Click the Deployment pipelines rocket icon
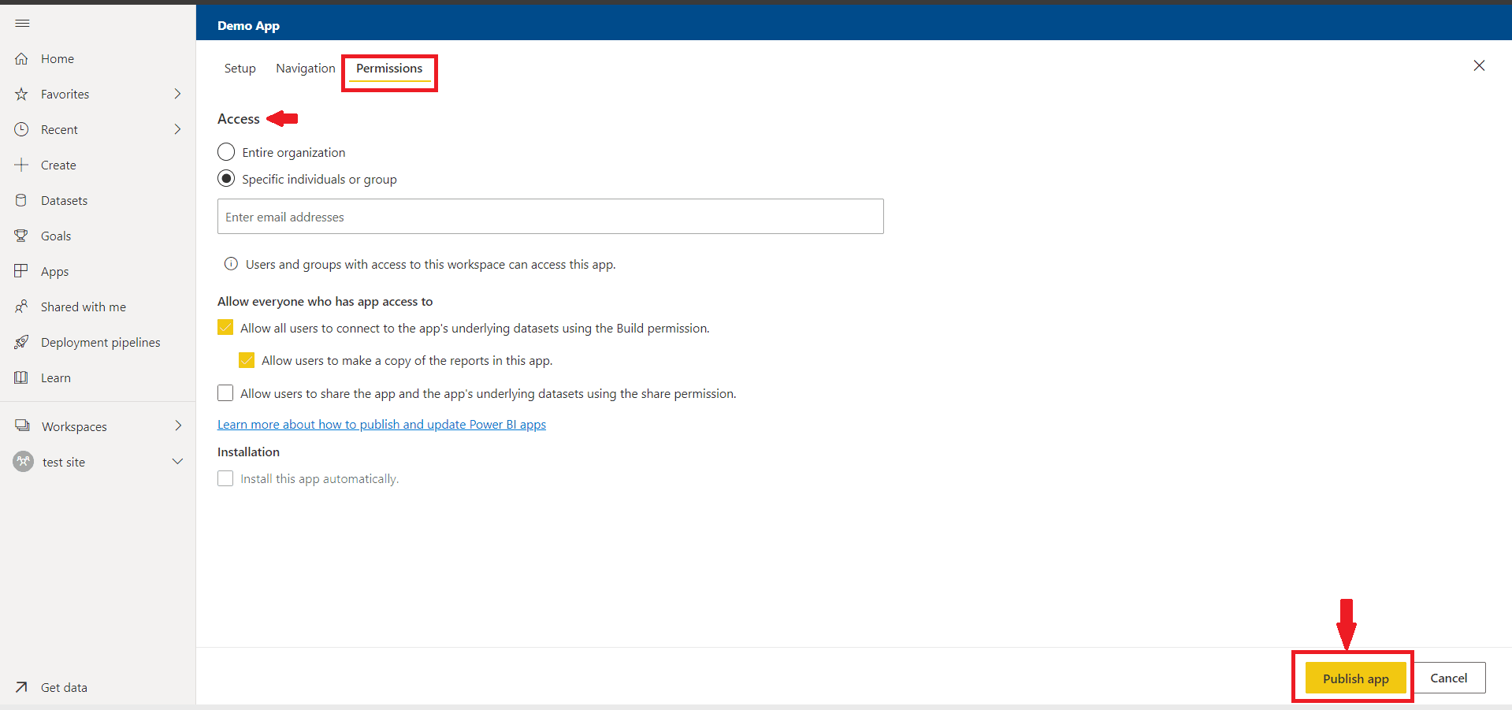Viewport: 1512px width, 710px height. pyautogui.click(x=22, y=342)
